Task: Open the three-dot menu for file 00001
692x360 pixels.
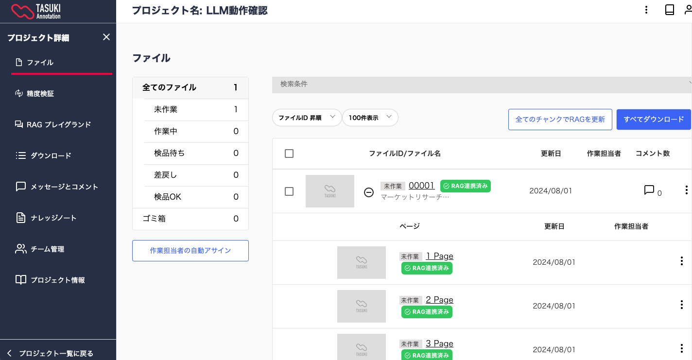Action: coord(686,190)
